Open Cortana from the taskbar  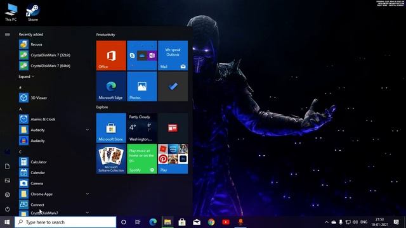pos(124,222)
